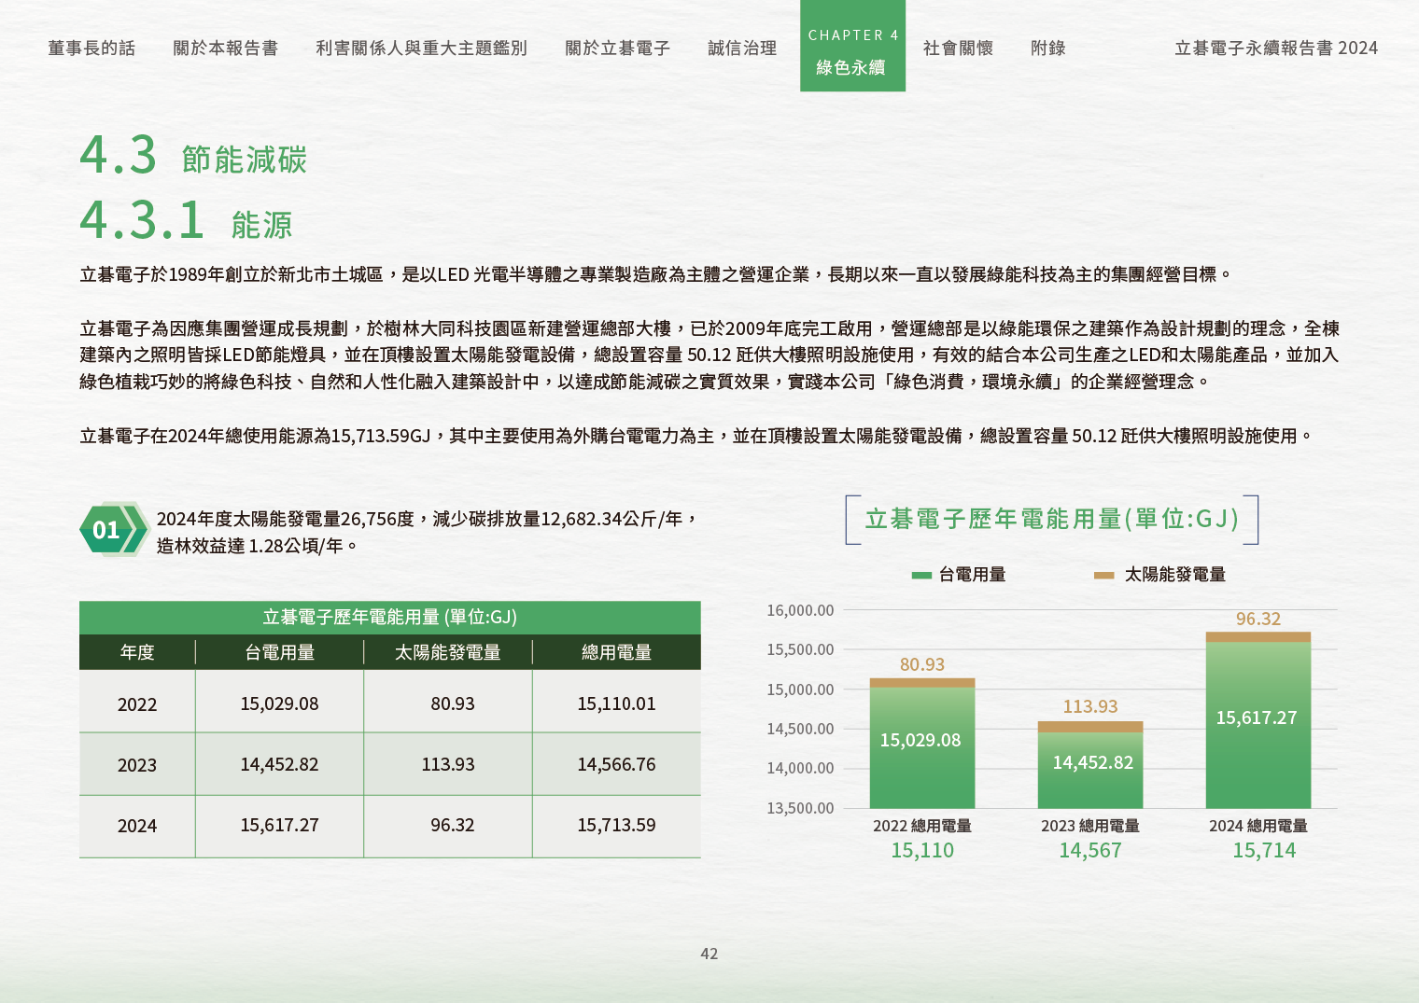The width and height of the screenshot is (1419, 1003).
Task: Click the green 台電用量 legend swatch
Action: [x=921, y=576]
